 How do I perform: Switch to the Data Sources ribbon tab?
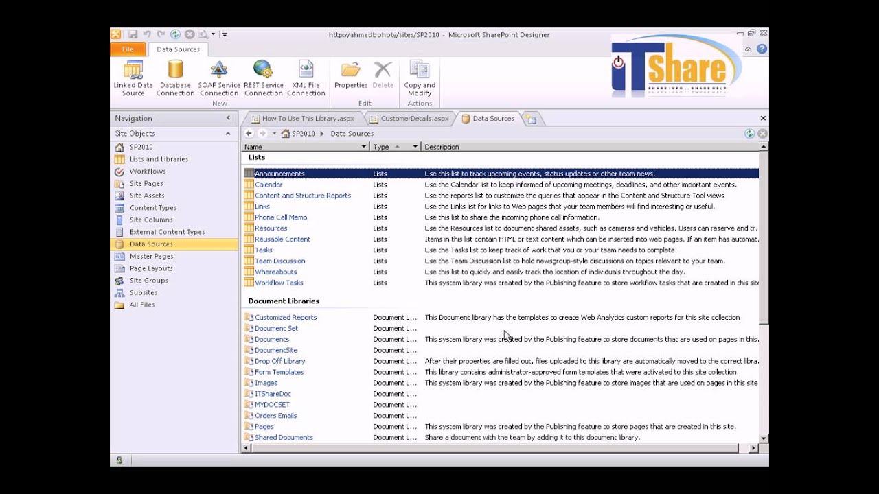(x=178, y=49)
